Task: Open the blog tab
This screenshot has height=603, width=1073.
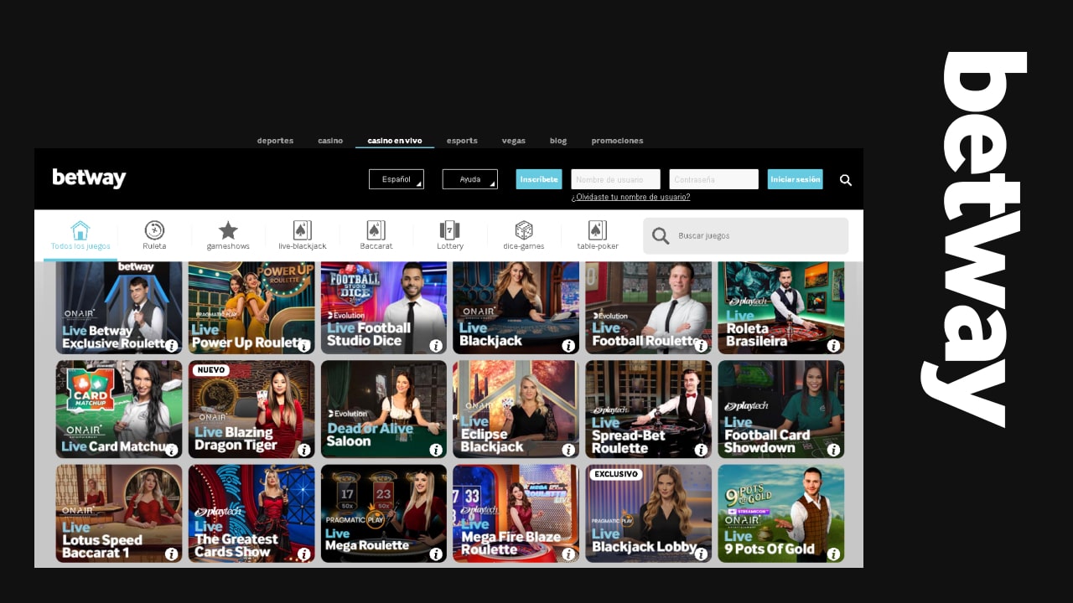Action: [x=558, y=141]
